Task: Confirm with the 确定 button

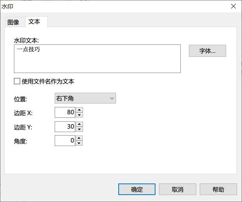Action: click(x=137, y=189)
